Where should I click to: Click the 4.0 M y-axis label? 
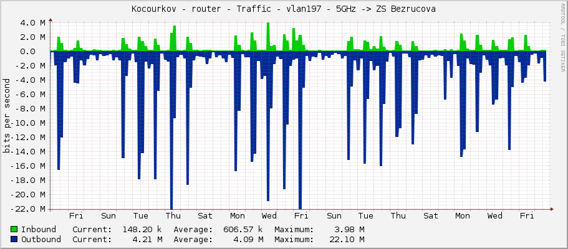33,23
